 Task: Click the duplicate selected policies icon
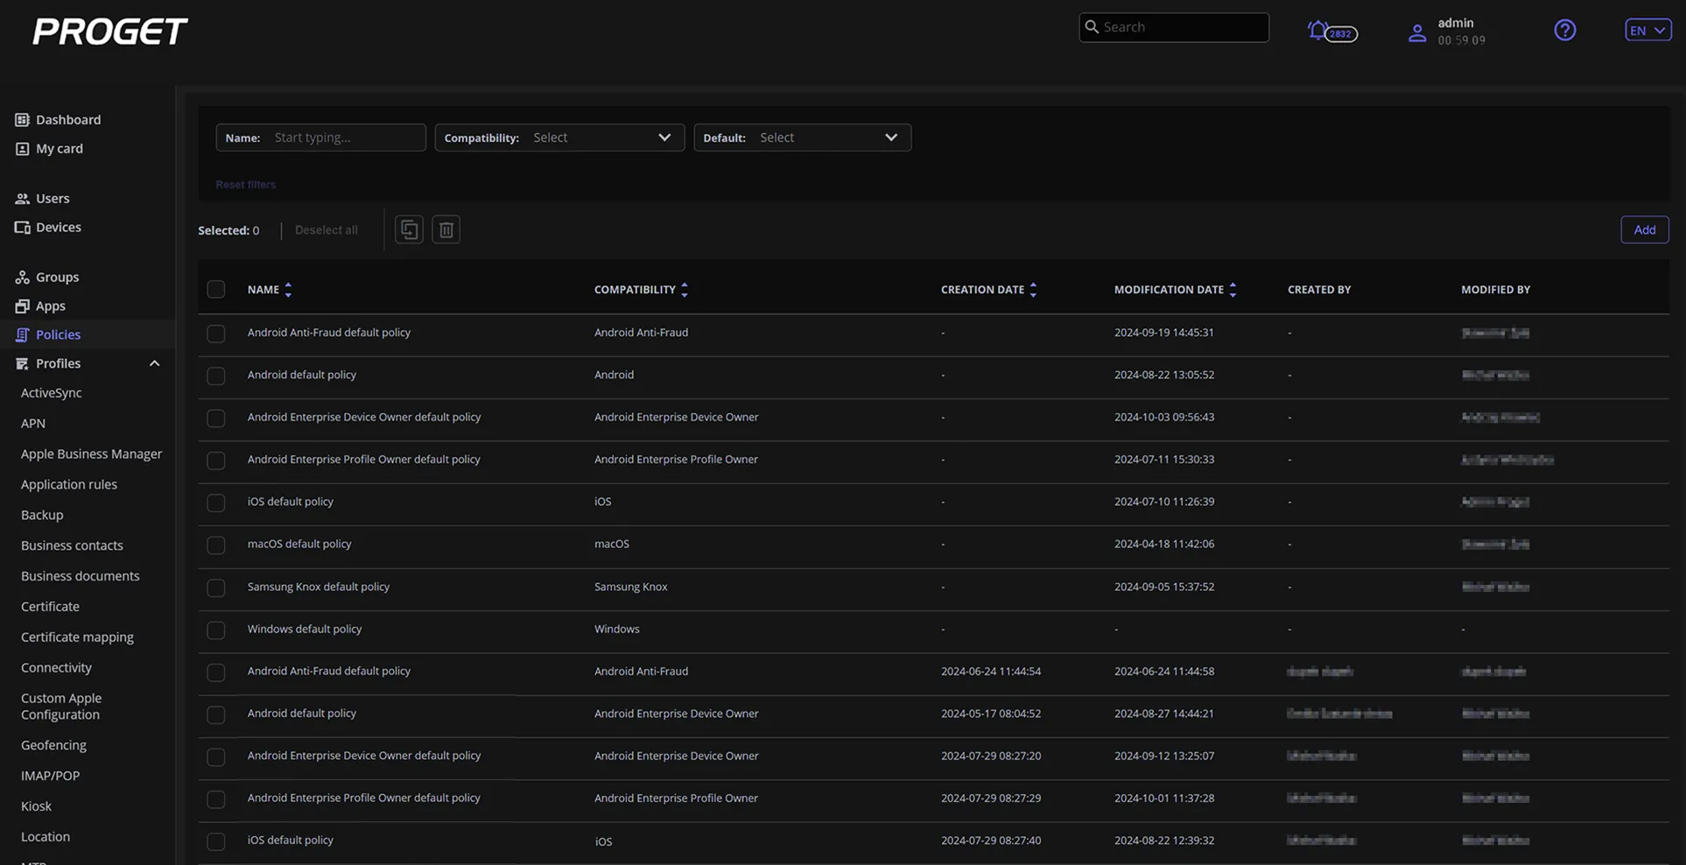[x=409, y=229]
